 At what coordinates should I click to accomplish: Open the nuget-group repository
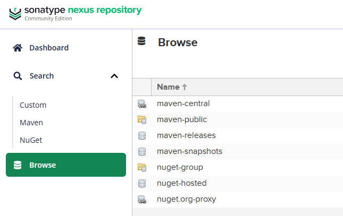[180, 167]
